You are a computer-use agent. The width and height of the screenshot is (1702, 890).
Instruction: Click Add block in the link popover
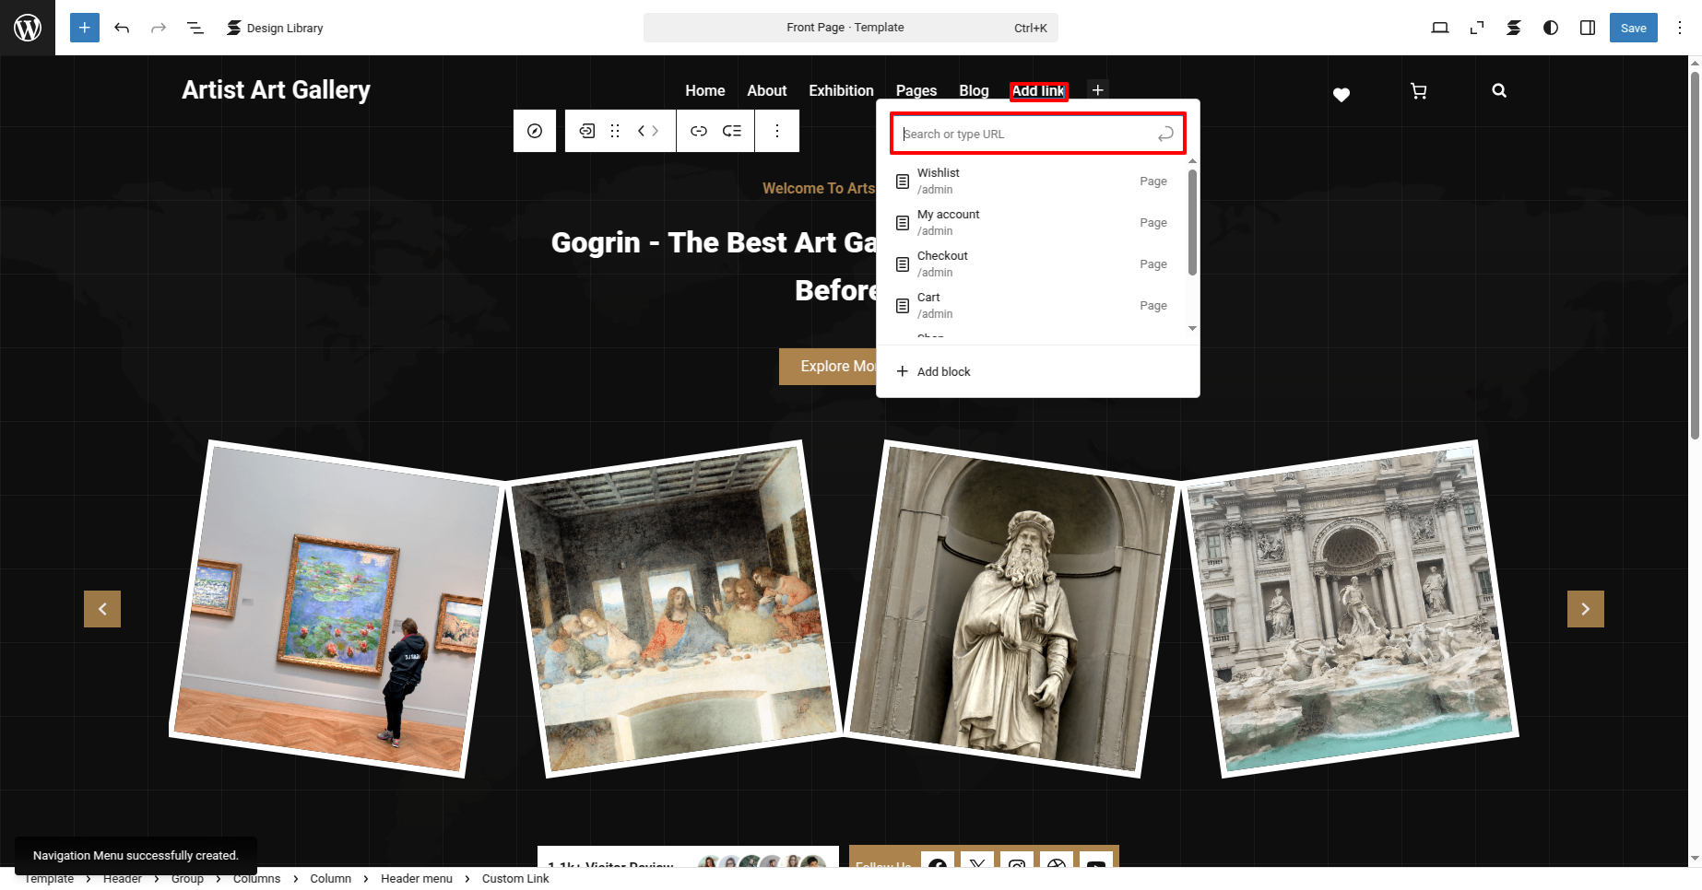click(934, 371)
